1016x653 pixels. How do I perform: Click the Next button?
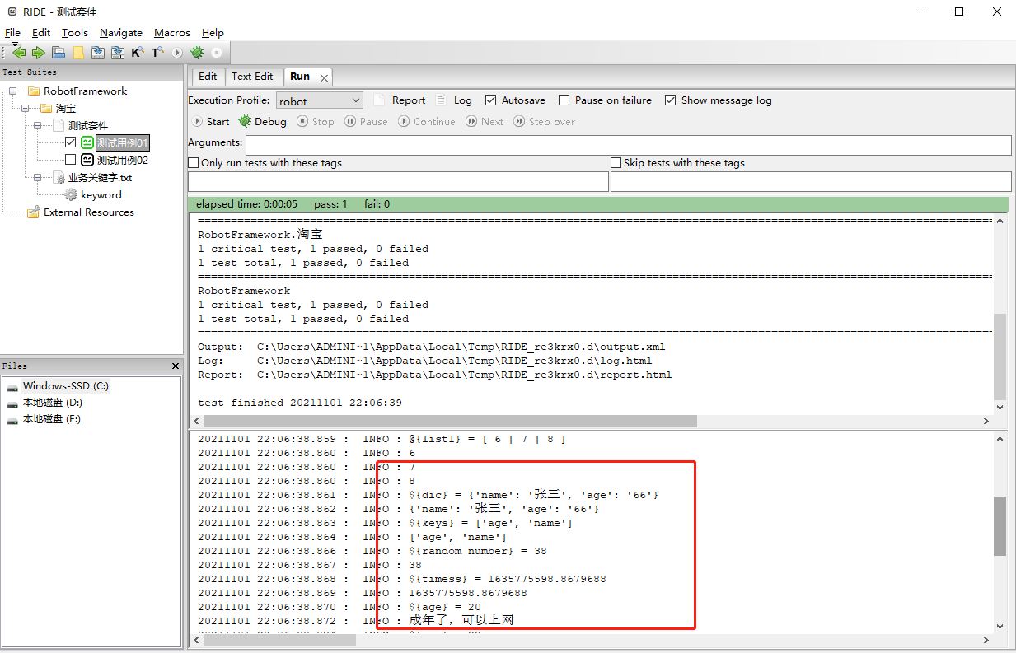pyautogui.click(x=485, y=121)
